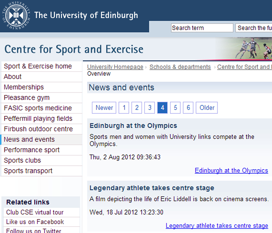Go to Pleasance gym page

click(41, 98)
